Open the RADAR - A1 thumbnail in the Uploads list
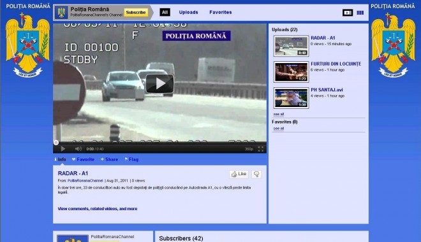Viewport: 421px width, 242px height. coord(292,46)
